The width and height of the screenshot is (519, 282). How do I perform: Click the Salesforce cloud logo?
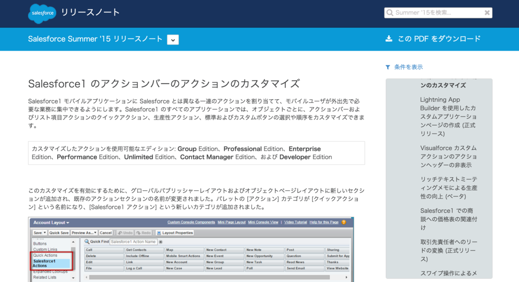tap(42, 13)
